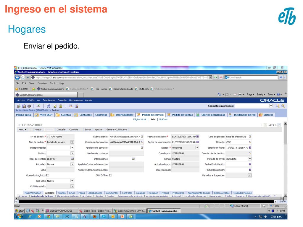Expand the Motivo dropdown
The image size is (303, 227).
72,153
